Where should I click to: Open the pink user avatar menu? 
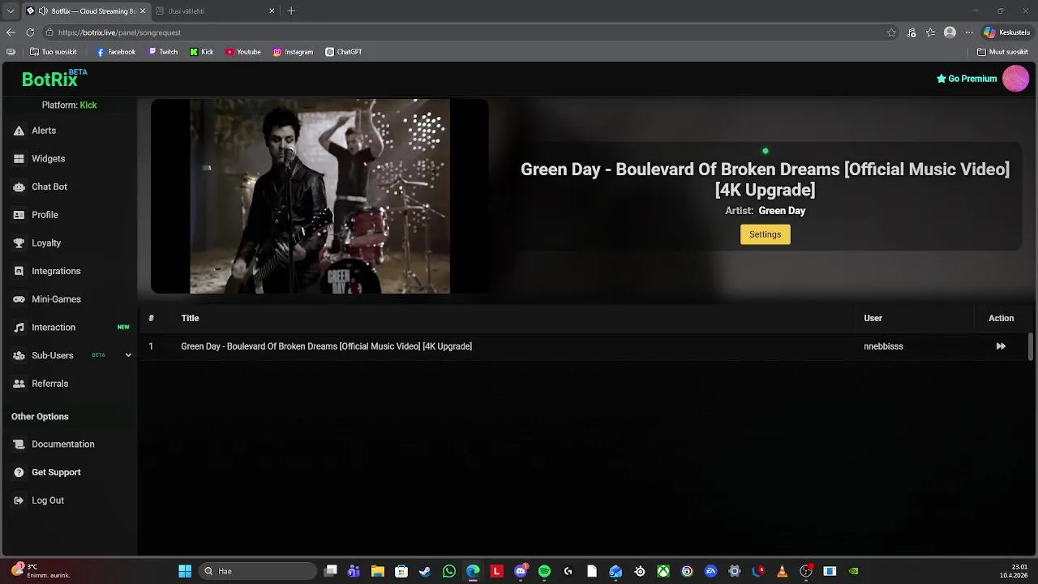tap(1015, 79)
